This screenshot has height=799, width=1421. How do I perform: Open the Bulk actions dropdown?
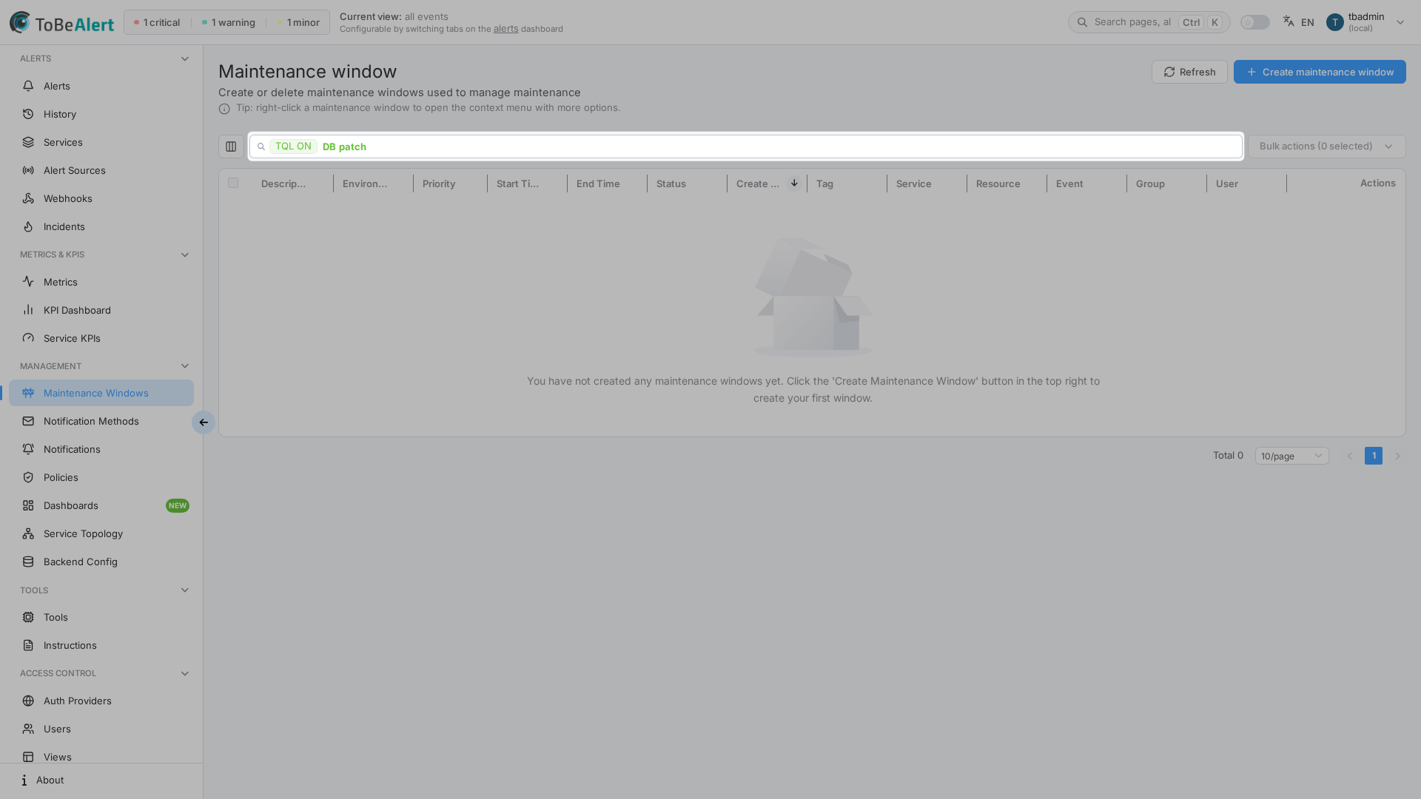[x=1326, y=146]
